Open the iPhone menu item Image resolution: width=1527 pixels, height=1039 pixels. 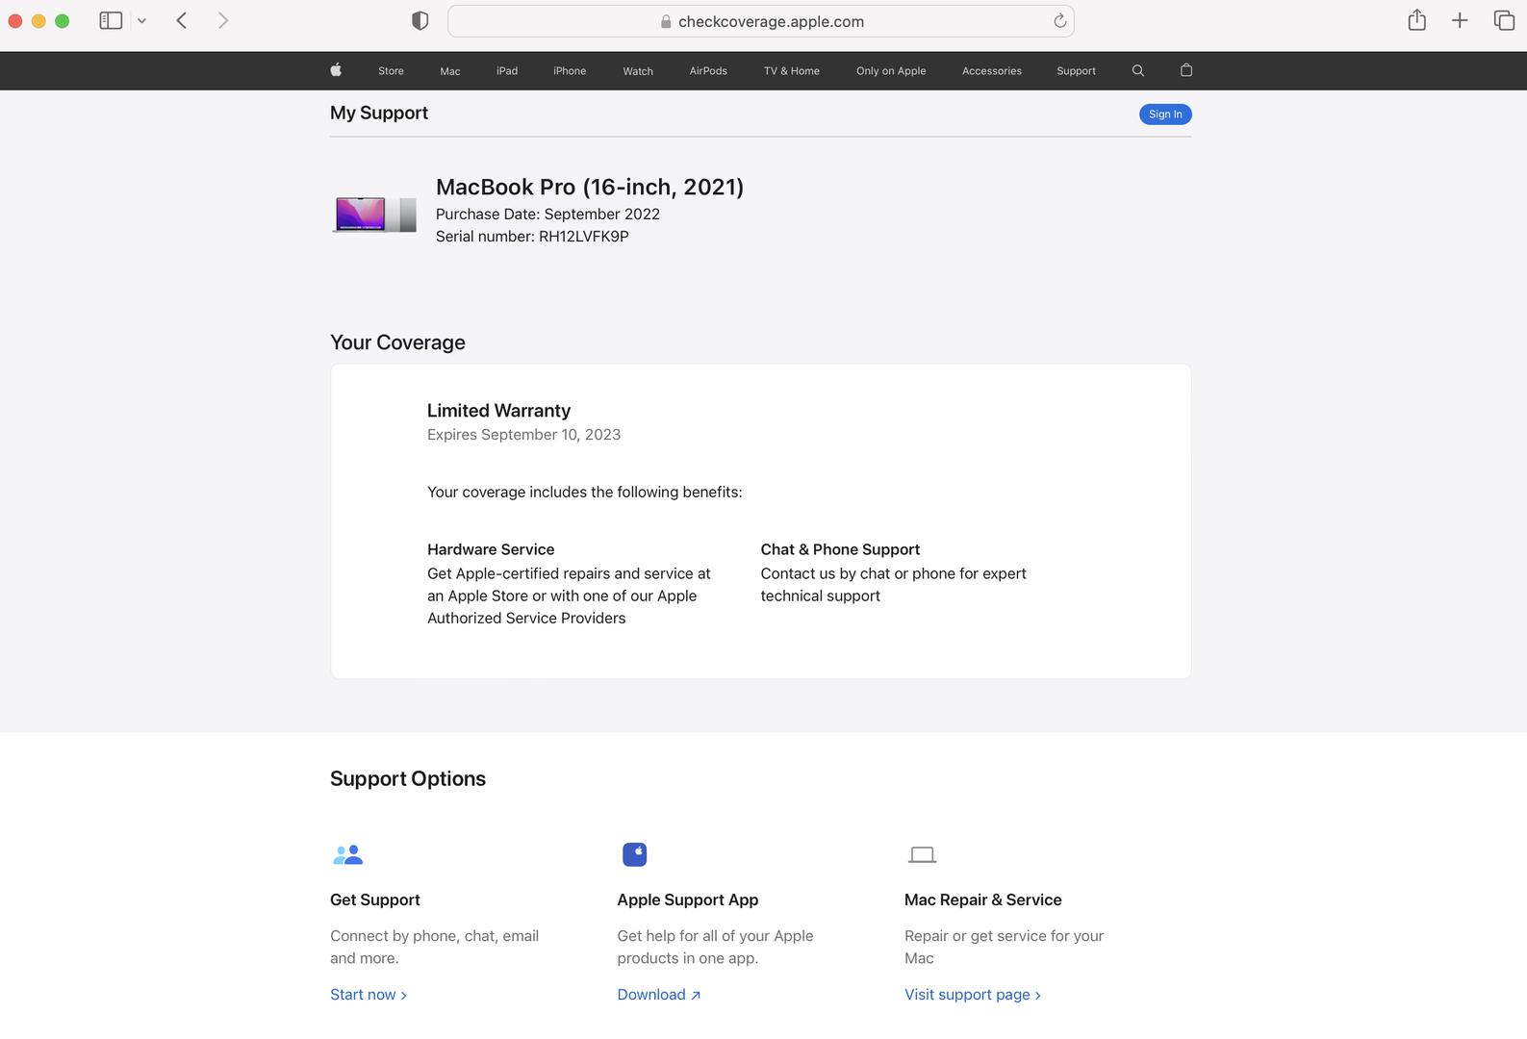click(570, 71)
